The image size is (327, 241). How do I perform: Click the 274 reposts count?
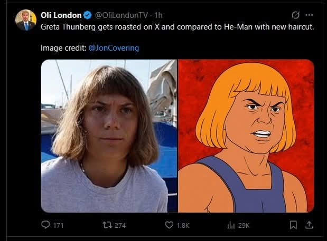coord(120,225)
